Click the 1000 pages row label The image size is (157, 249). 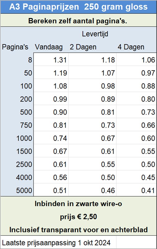coord(24,138)
